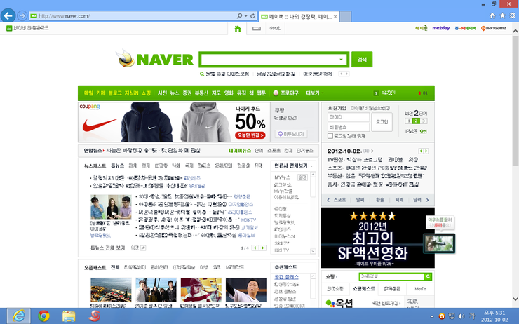Click the shopping search magnifier button
The height and width of the screenshot is (324, 519).
(x=428, y=276)
